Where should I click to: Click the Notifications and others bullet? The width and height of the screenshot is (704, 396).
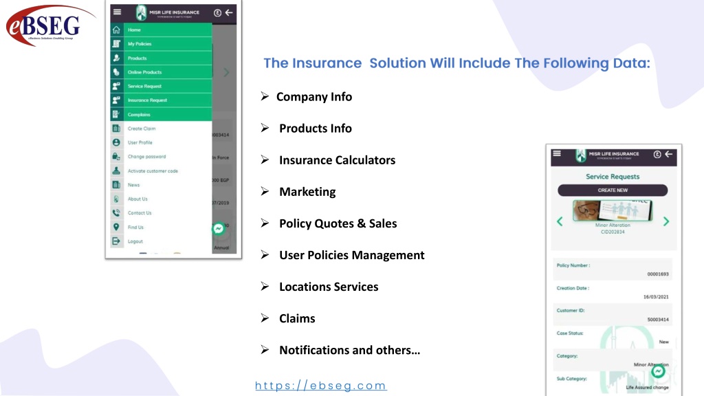(350, 350)
